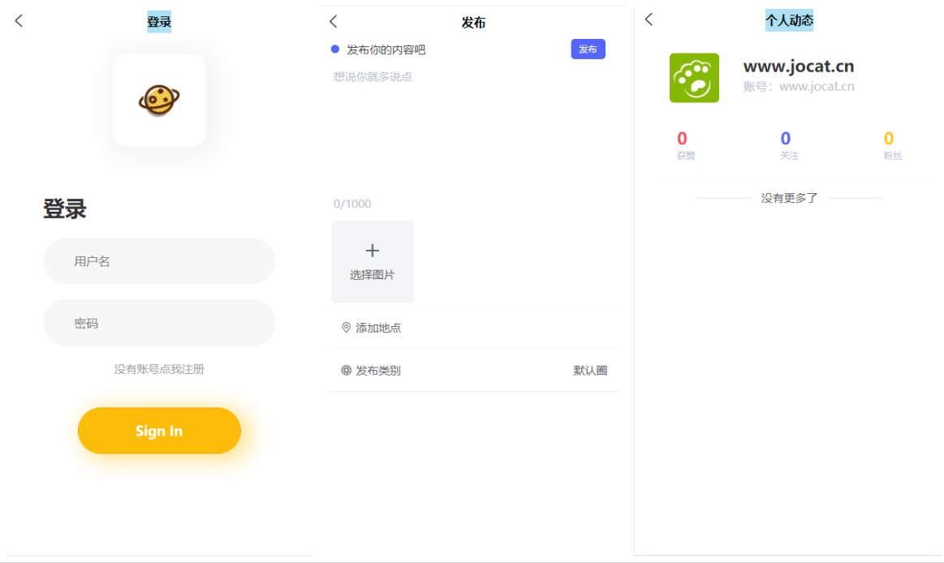Open the 获赞 likes count

coord(685,145)
